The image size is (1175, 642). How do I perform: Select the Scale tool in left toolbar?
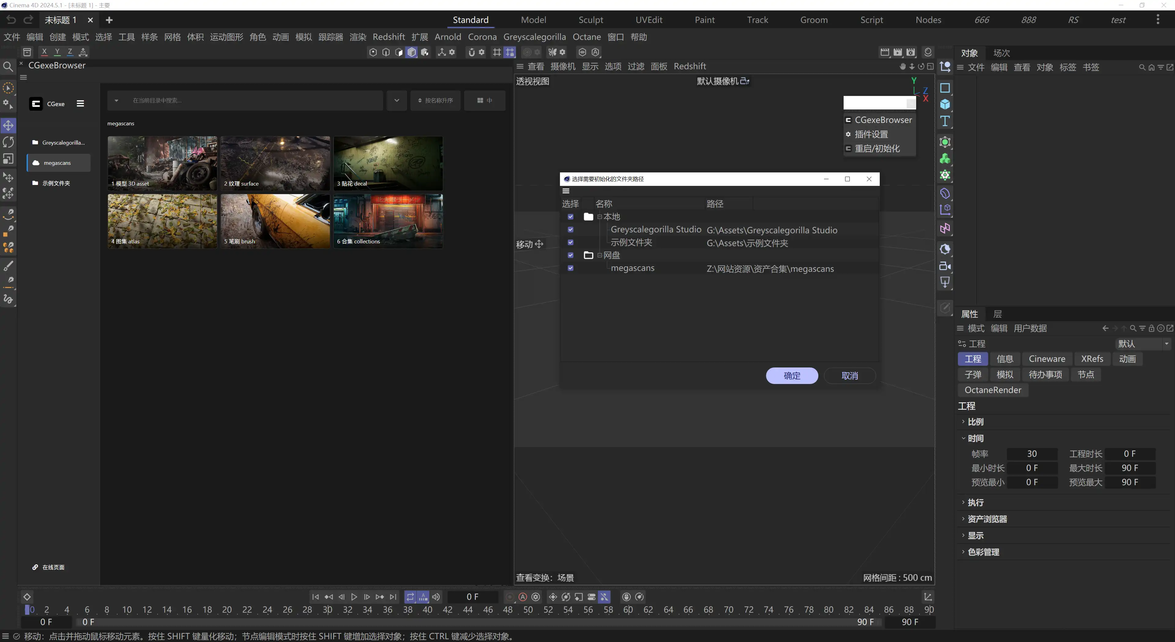click(8, 159)
